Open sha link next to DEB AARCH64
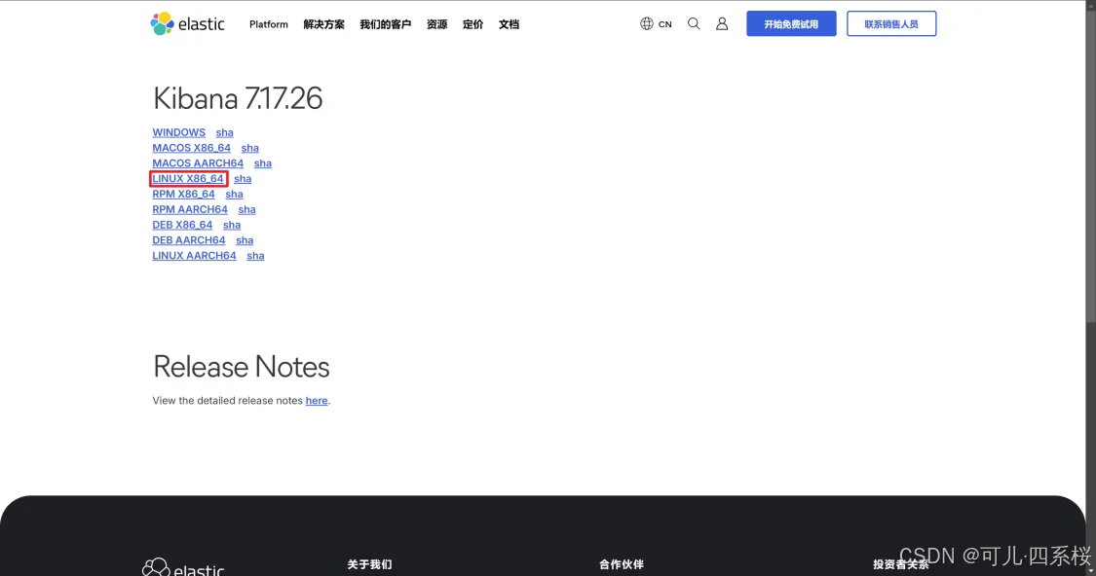The width and height of the screenshot is (1096, 576). [245, 240]
